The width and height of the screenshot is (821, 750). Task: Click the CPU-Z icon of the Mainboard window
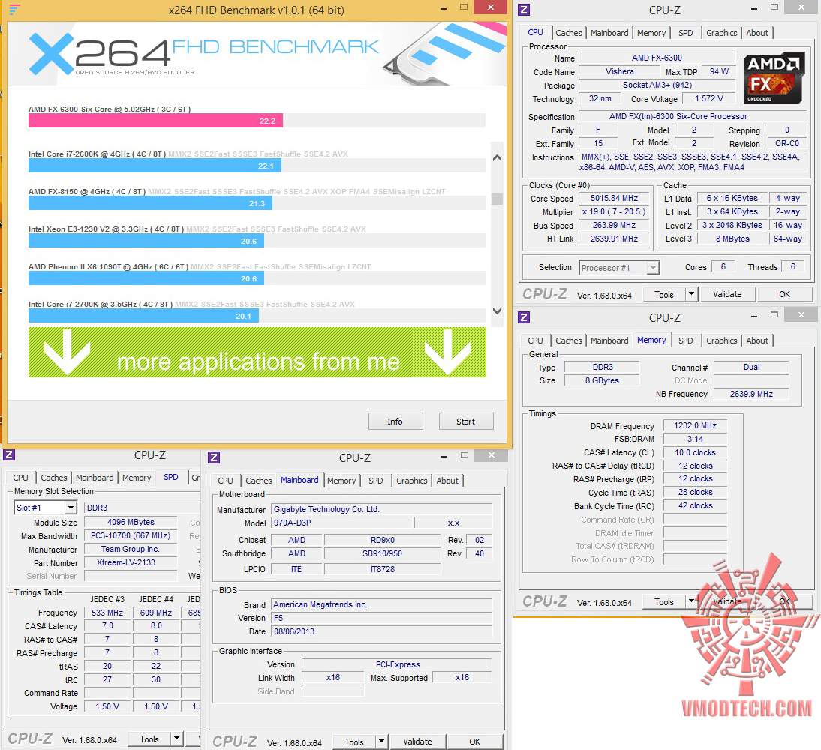tap(214, 457)
